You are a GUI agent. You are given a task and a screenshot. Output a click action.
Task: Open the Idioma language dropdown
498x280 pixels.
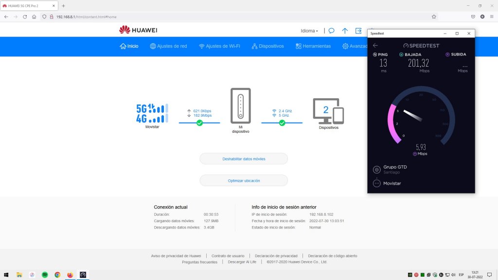pyautogui.click(x=309, y=31)
